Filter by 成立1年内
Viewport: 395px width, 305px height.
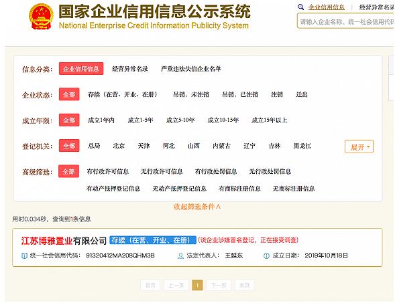[x=101, y=120]
